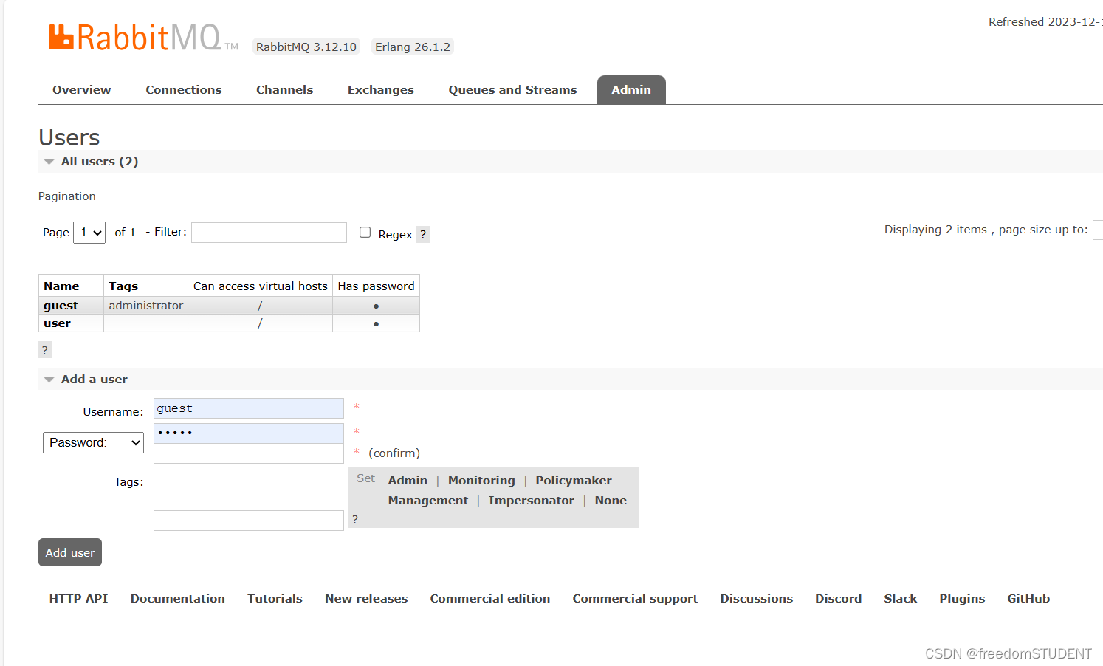The height and width of the screenshot is (666, 1103).
Task: Switch to the Exchanges tab
Action: 380,89
